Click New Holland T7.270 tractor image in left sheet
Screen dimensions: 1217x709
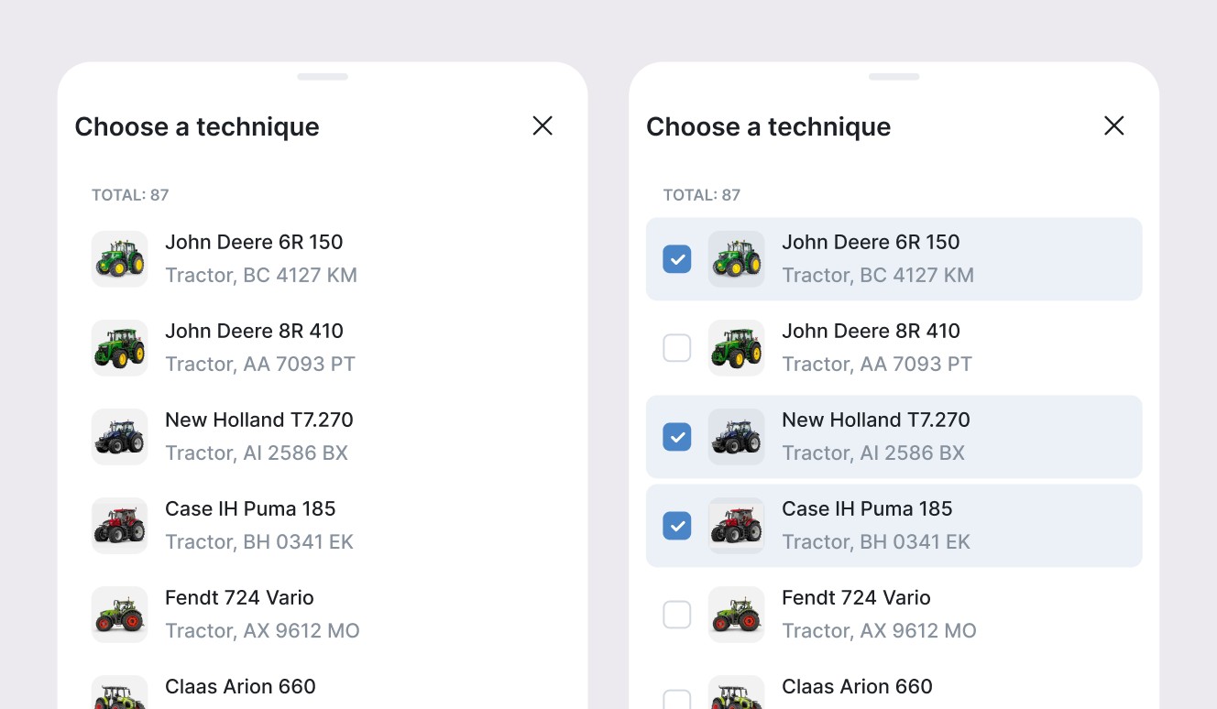(x=120, y=437)
